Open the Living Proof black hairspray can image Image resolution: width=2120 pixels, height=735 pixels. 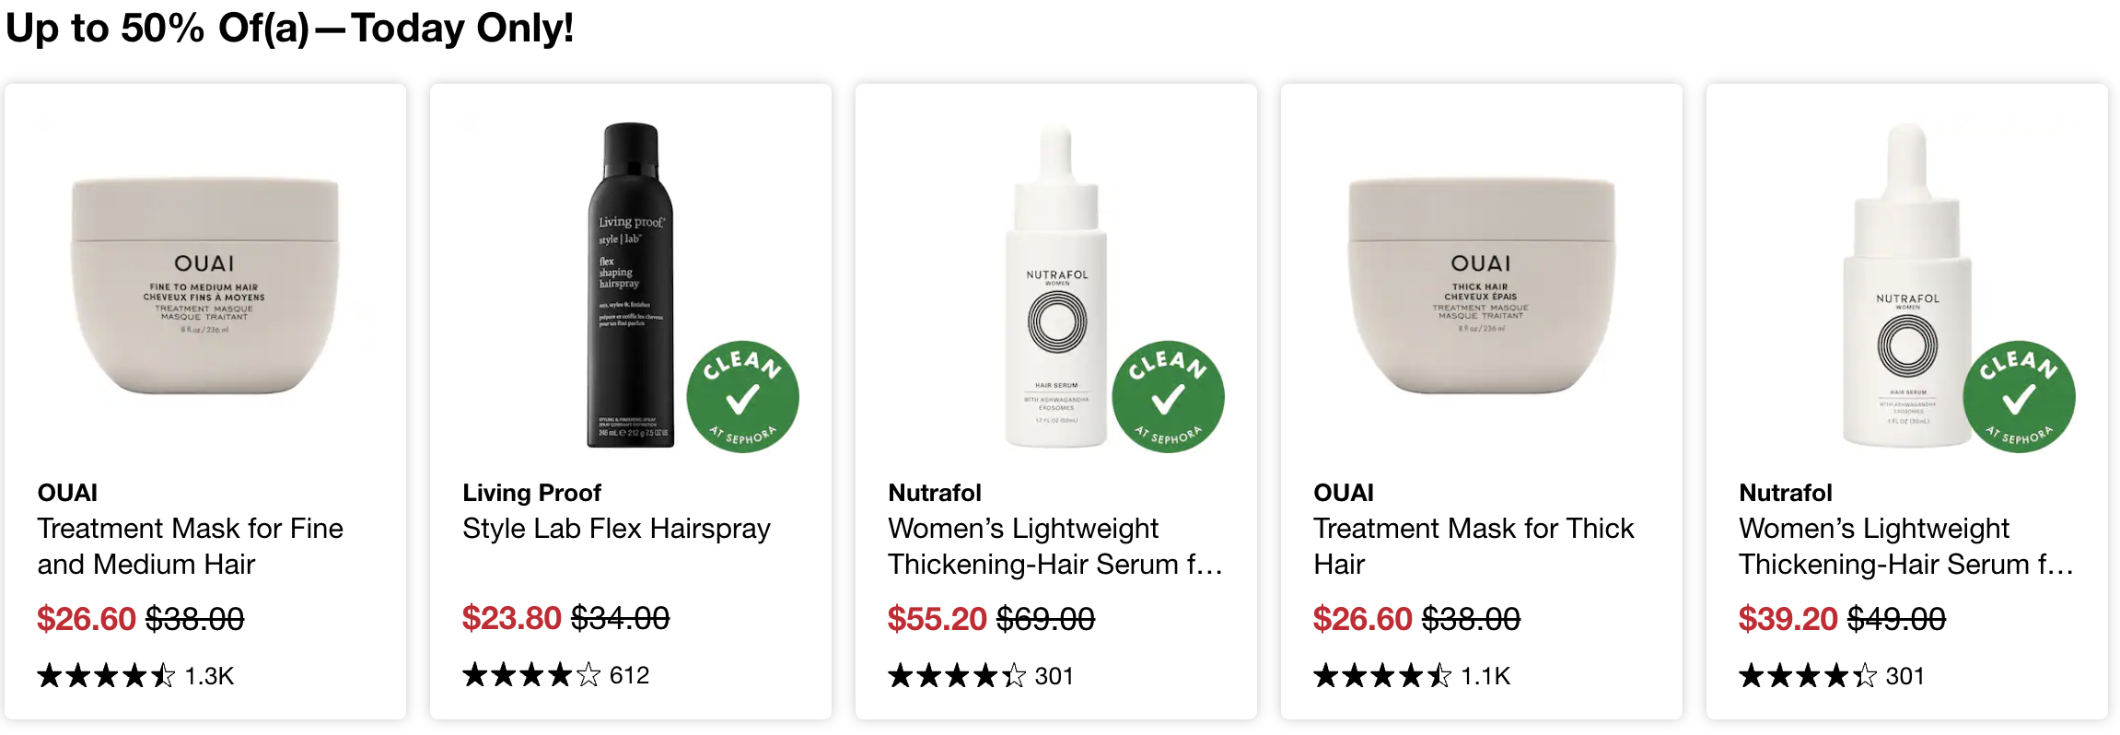coord(631,286)
